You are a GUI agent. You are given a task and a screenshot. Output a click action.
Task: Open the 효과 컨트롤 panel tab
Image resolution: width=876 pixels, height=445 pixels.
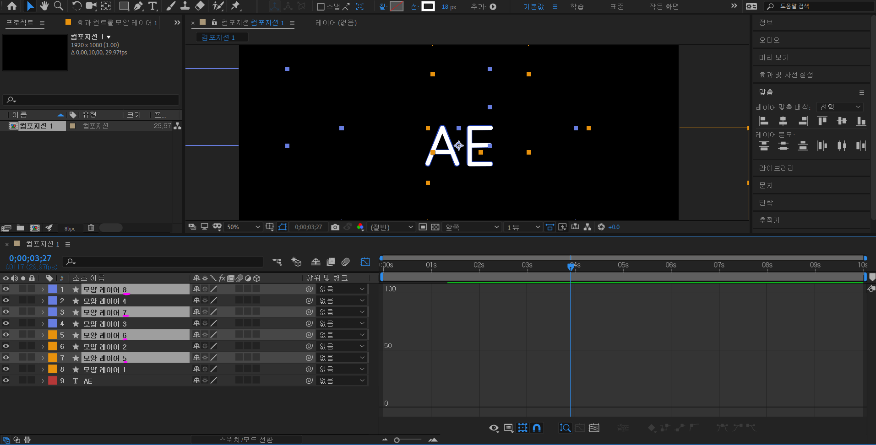[x=117, y=22]
